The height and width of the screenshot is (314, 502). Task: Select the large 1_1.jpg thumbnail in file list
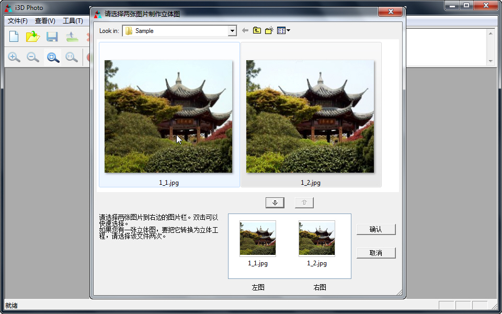pyautogui.click(x=168, y=116)
